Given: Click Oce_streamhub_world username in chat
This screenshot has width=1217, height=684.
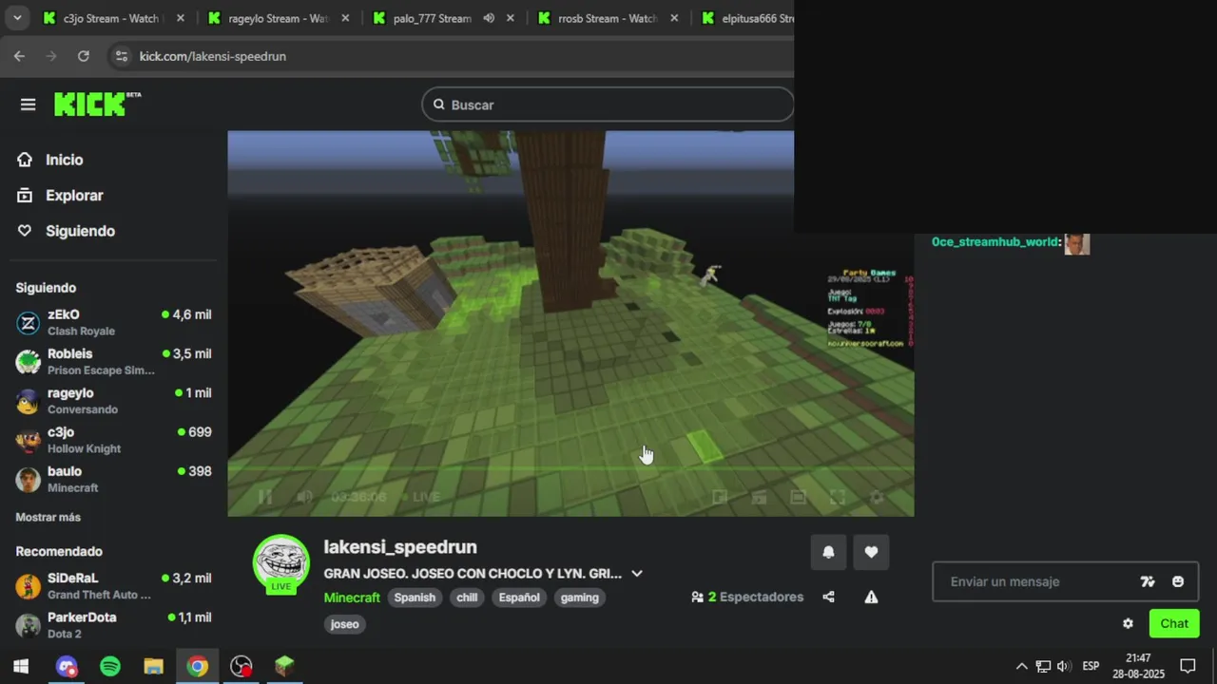Looking at the screenshot, I should 994,242.
